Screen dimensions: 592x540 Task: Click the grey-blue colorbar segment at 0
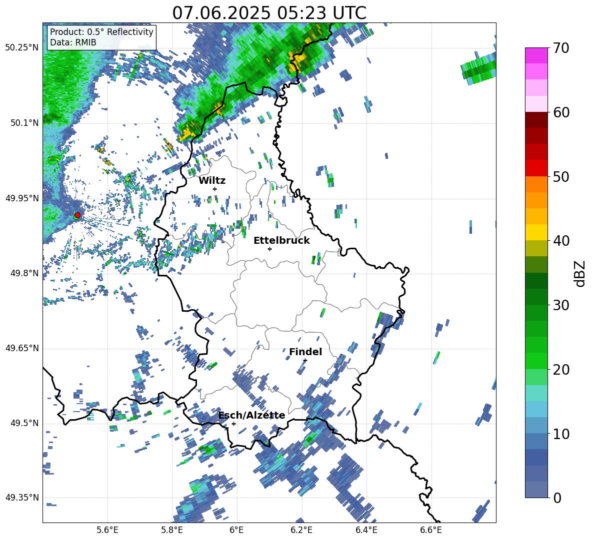coord(536,490)
